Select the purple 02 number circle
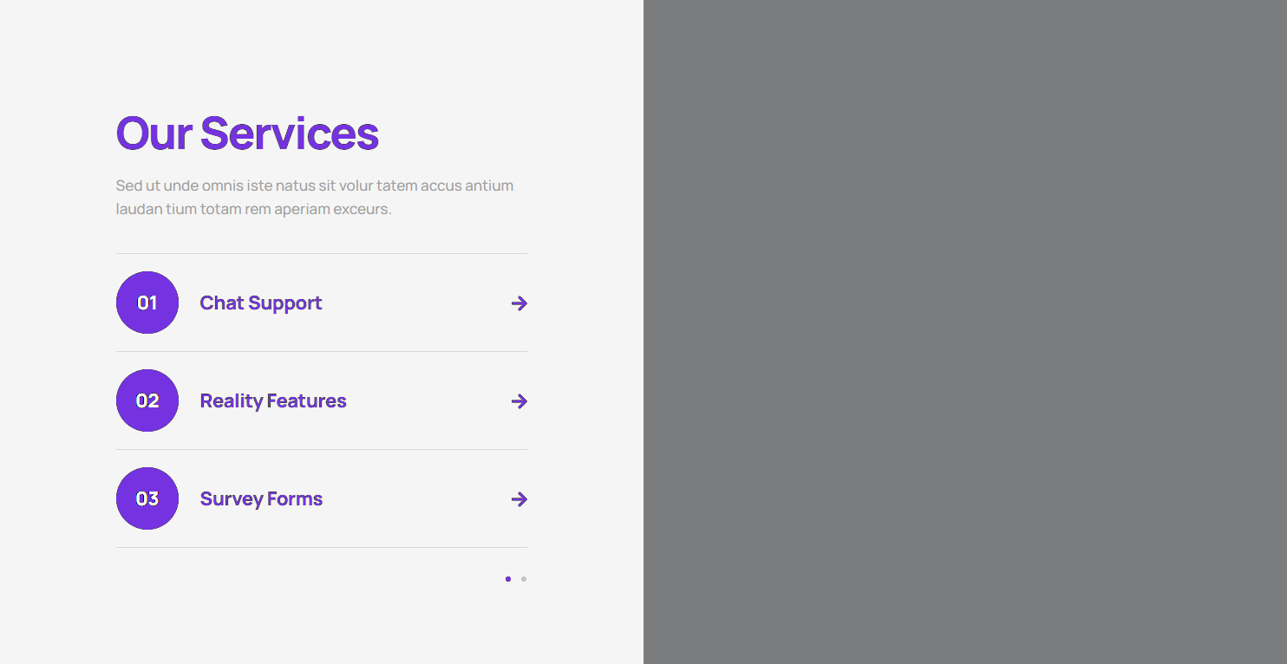 click(147, 400)
